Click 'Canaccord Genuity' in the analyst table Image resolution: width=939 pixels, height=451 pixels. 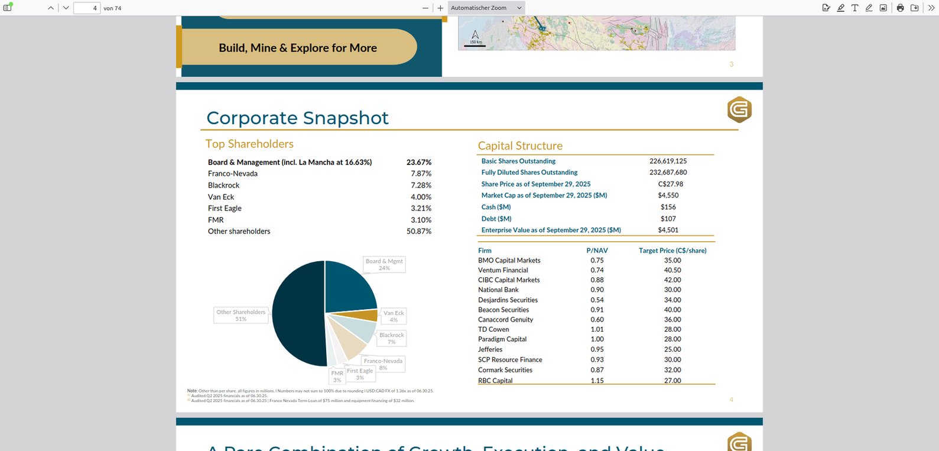point(505,320)
